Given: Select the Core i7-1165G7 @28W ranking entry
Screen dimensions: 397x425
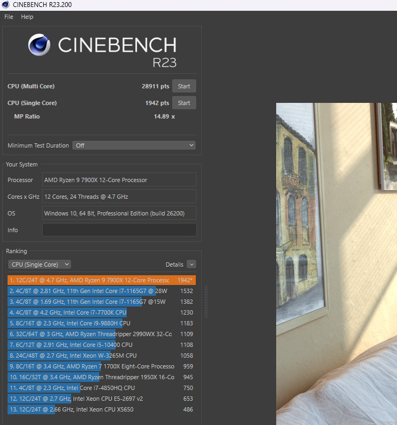Looking at the screenshot, I should (101, 291).
